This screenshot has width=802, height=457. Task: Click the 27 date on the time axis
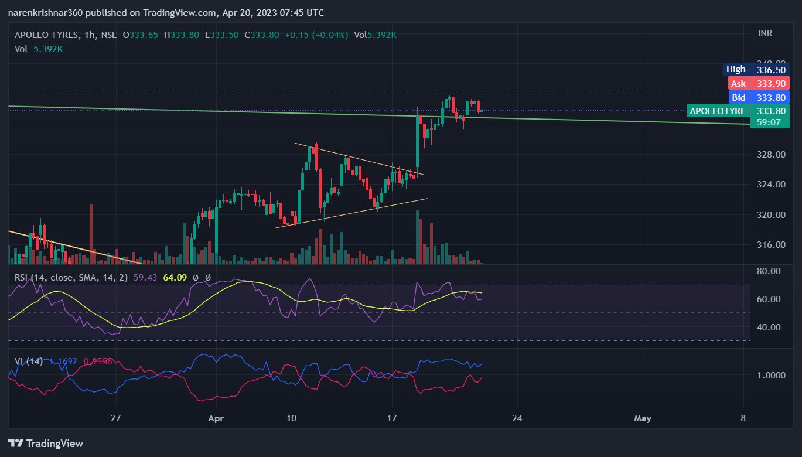tap(115, 418)
